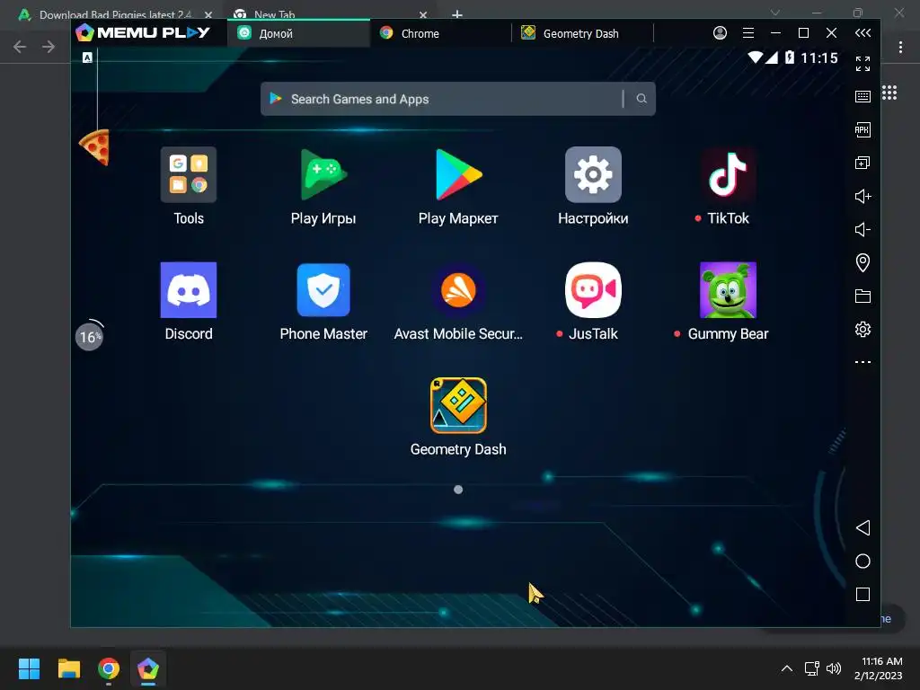Tap the Android home circle button
Image resolution: width=920 pixels, height=690 pixels.
pyautogui.click(x=862, y=561)
